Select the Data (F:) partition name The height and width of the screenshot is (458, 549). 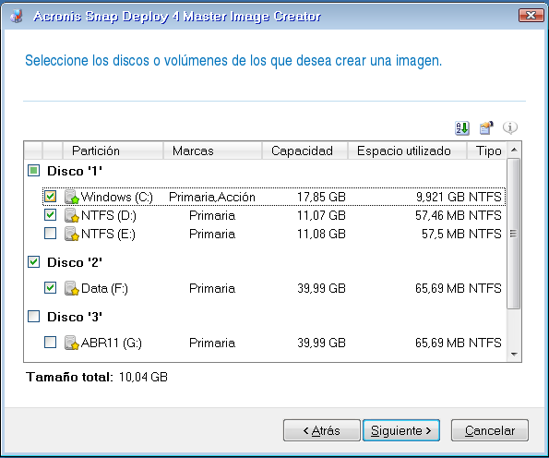pos(104,288)
